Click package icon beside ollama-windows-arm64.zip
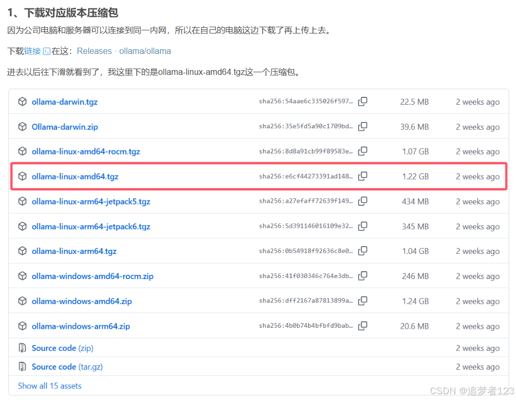Viewport: 516px width, 400px height. click(23, 326)
